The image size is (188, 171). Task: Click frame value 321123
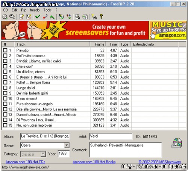point(99,125)
